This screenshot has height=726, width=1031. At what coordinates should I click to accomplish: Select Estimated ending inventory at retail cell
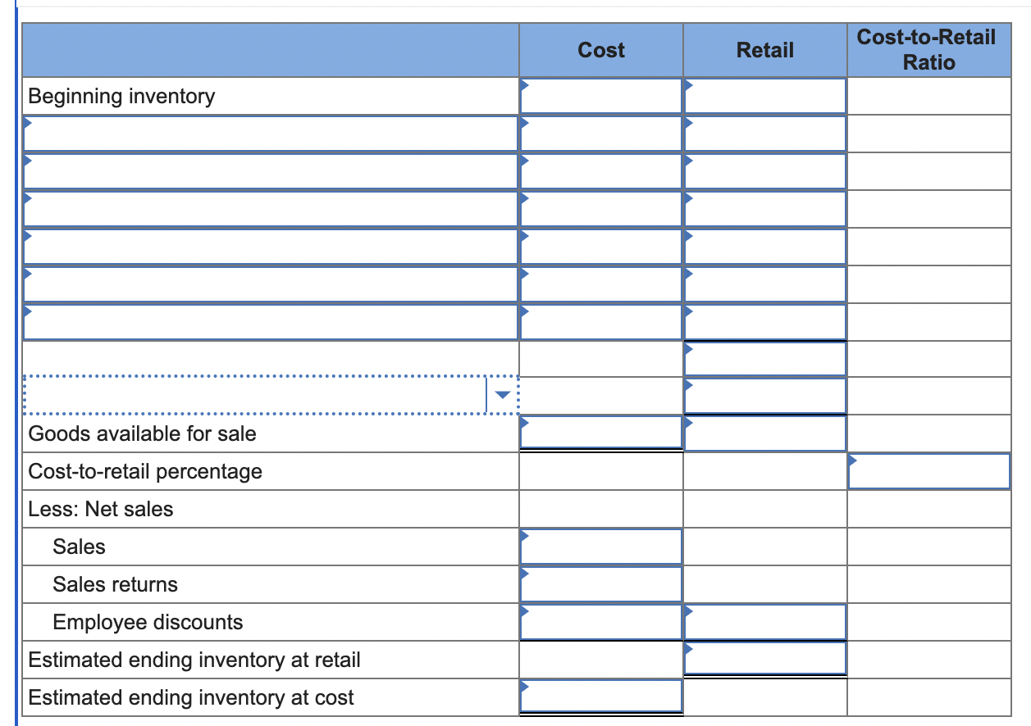click(764, 659)
